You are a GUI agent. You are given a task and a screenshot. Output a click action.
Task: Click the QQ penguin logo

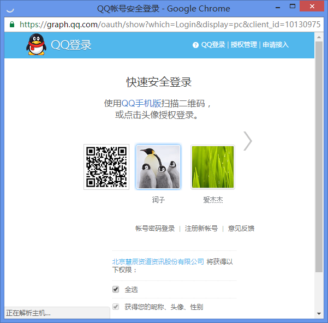pyautogui.click(x=36, y=44)
